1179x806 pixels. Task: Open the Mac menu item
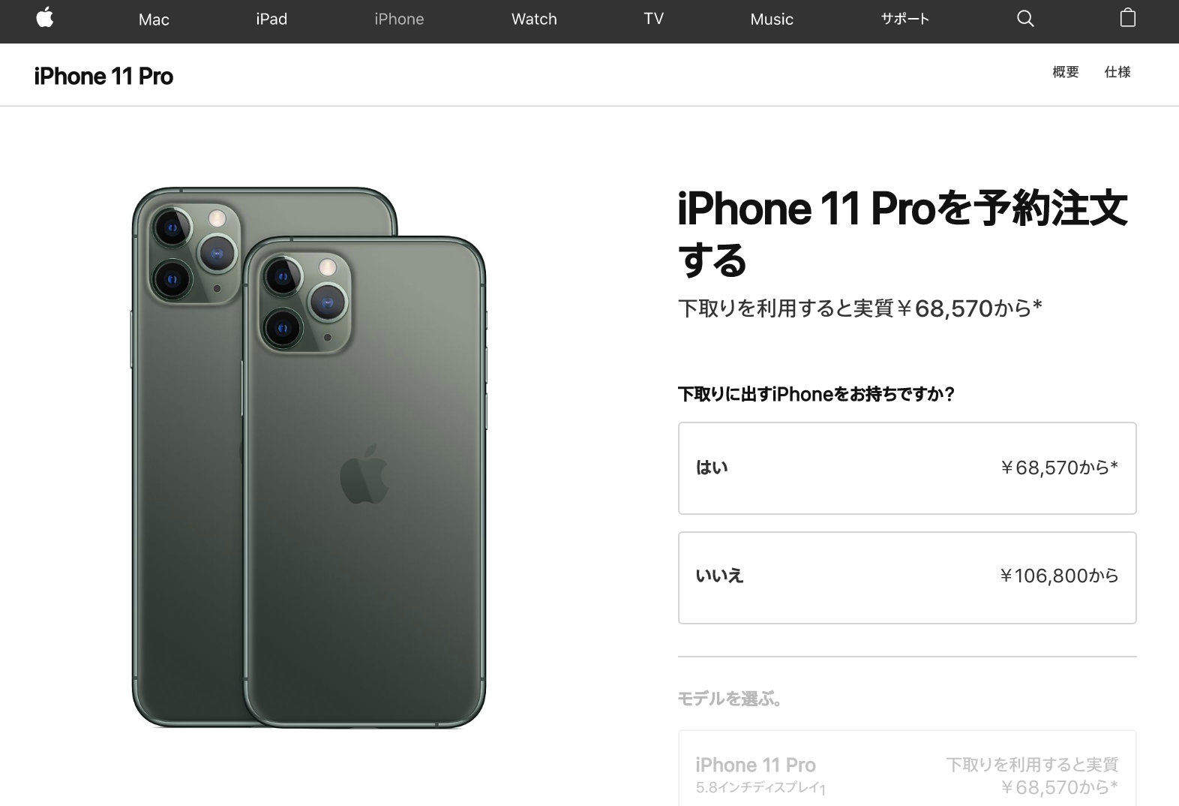pos(154,20)
